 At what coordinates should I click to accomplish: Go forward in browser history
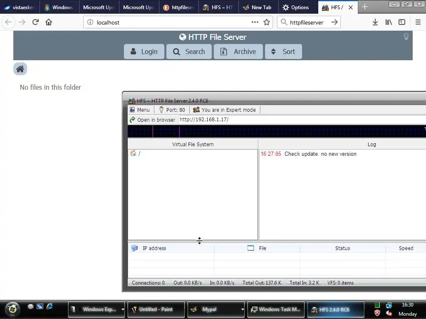[22, 22]
